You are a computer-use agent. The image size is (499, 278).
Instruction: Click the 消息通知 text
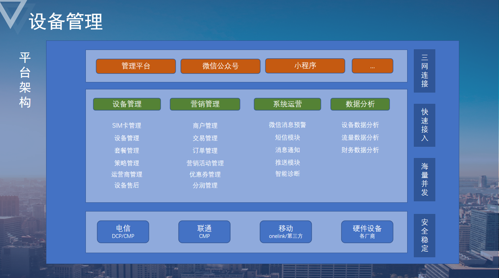[288, 150]
